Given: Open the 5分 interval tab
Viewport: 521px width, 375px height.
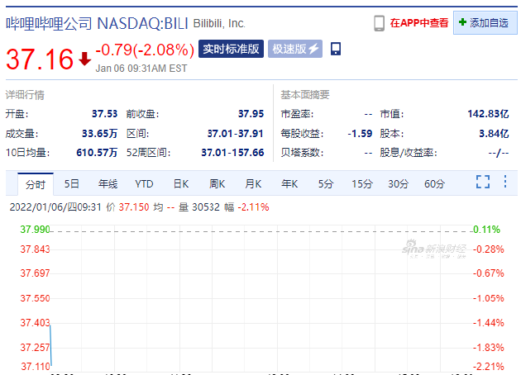Looking at the screenshot, I should click(x=326, y=183).
